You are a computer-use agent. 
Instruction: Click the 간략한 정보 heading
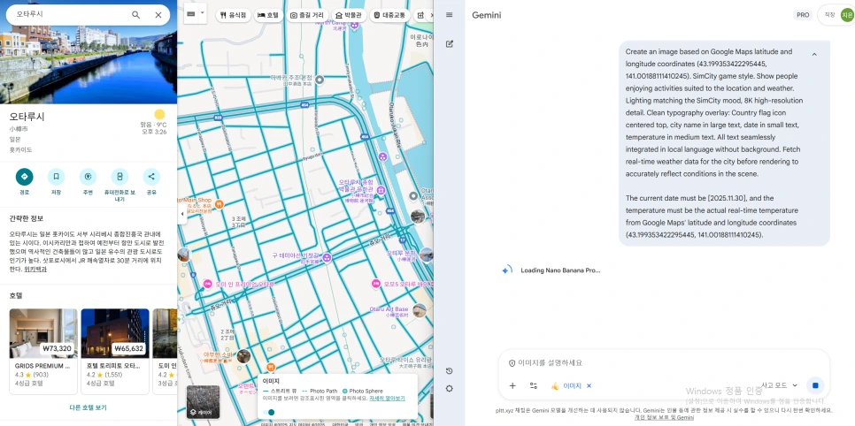[27, 218]
